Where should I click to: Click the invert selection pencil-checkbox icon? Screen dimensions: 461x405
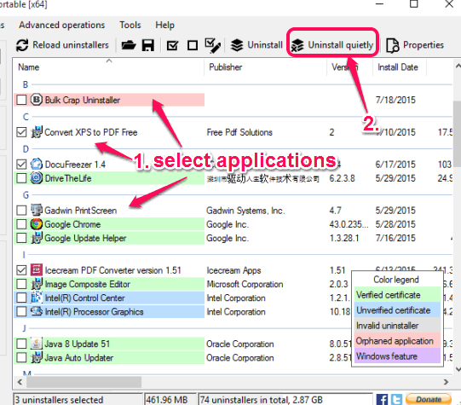(x=213, y=45)
